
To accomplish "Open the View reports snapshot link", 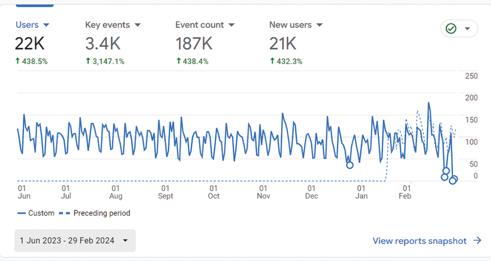I will click(x=419, y=241).
